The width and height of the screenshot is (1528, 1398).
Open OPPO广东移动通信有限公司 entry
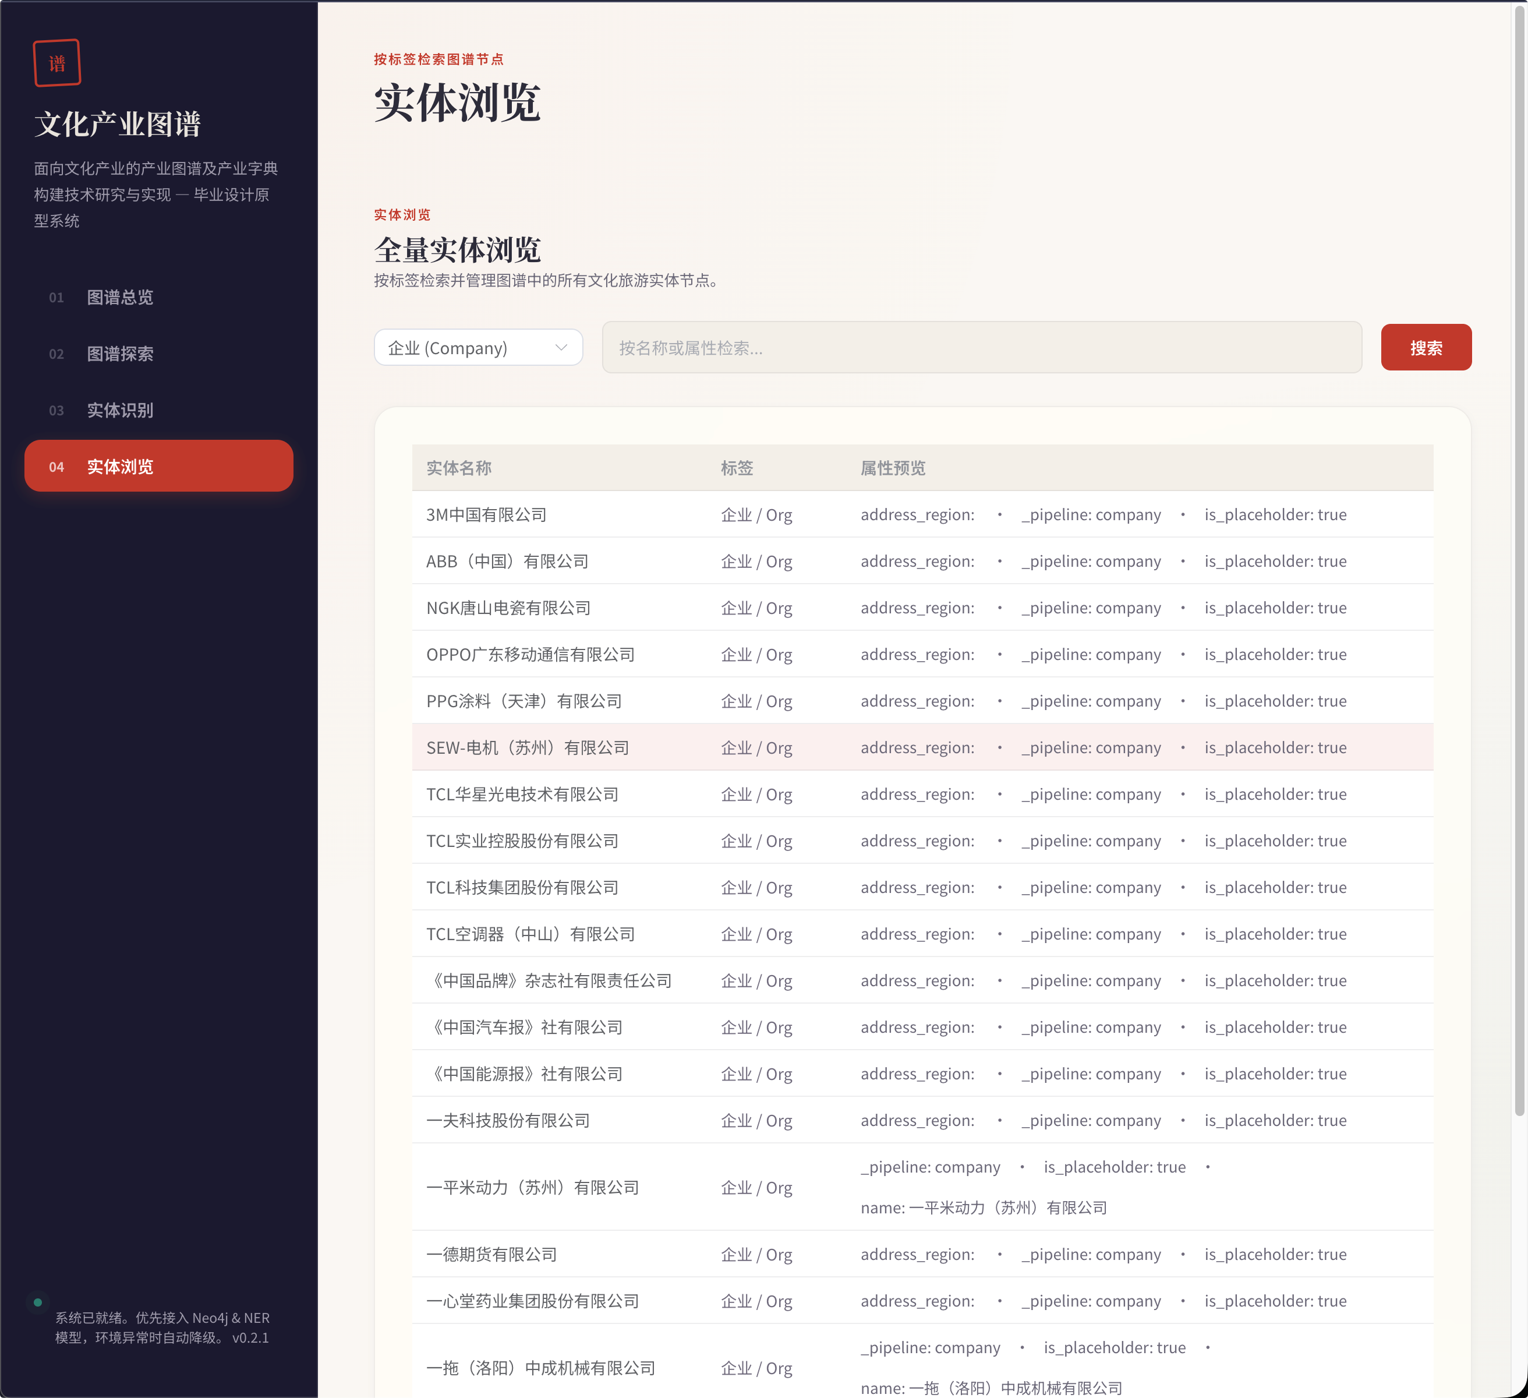coord(530,654)
